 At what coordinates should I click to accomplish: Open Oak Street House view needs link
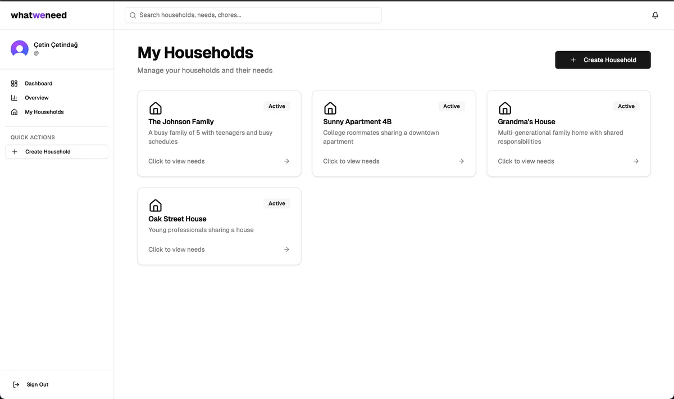point(176,250)
